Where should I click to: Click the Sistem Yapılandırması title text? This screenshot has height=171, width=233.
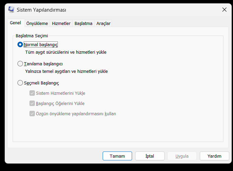(42, 10)
